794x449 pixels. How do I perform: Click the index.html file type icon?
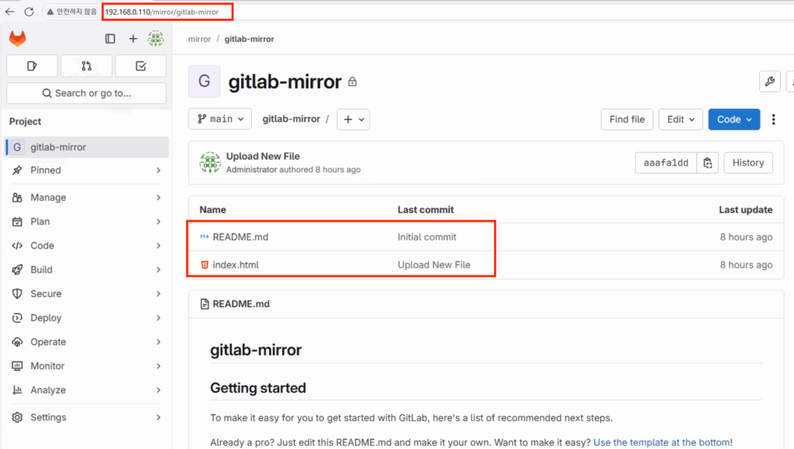tap(205, 264)
